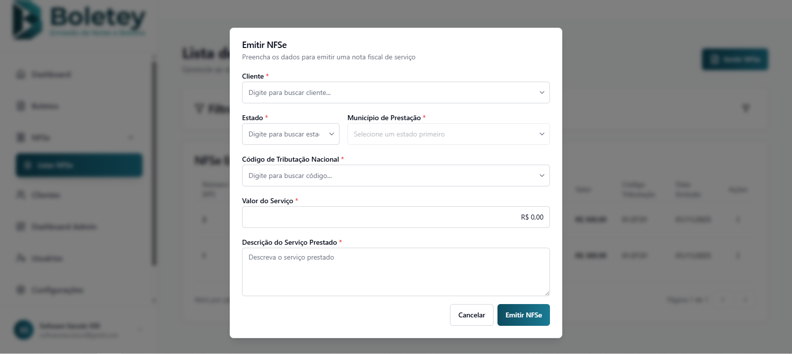792x354 pixels.
Task: Cancel the Emitir NFSe dialog
Action: tap(471, 315)
